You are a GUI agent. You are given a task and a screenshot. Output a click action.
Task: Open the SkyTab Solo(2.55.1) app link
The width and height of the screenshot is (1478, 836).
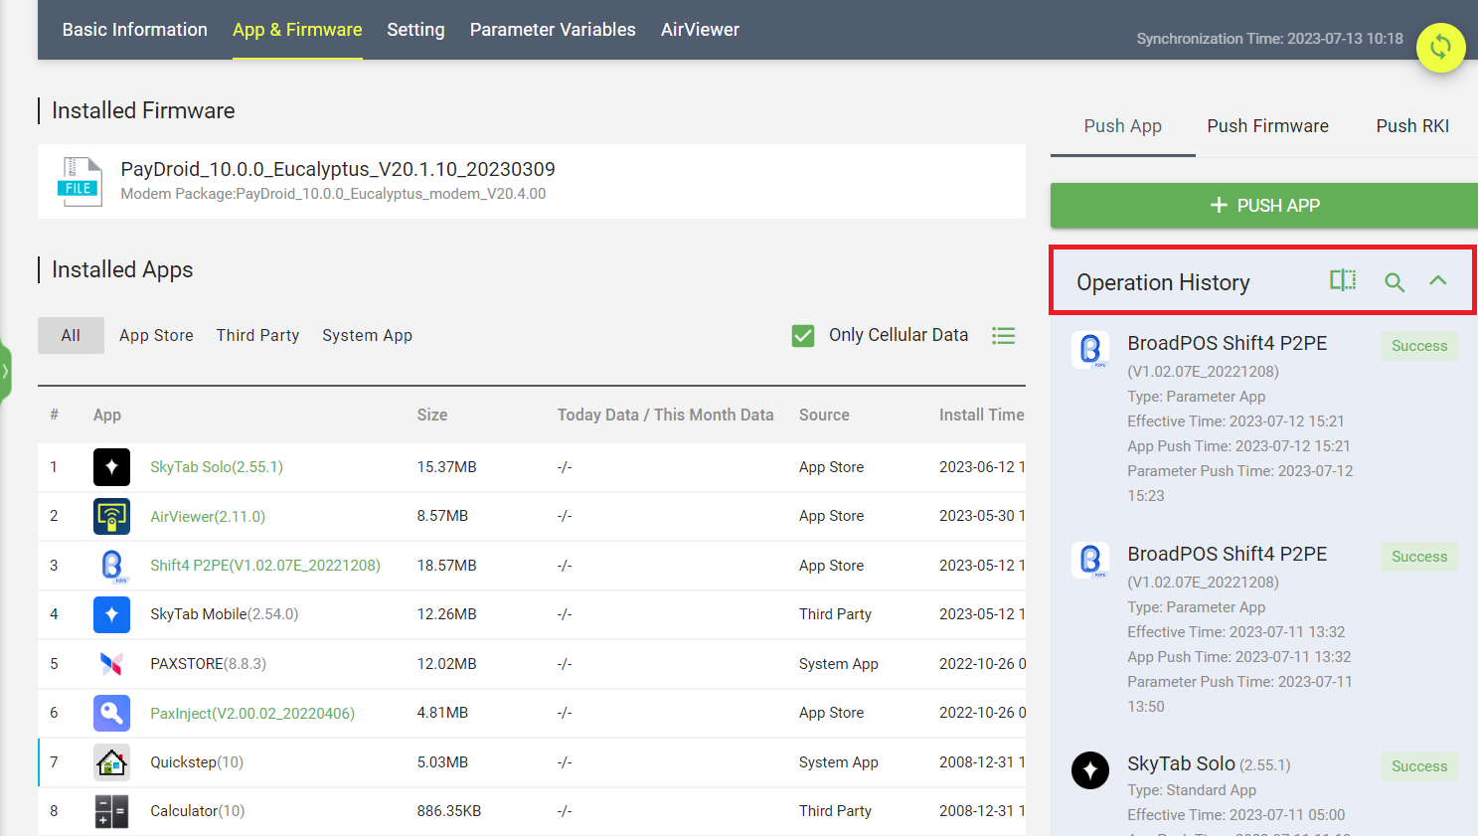(216, 467)
